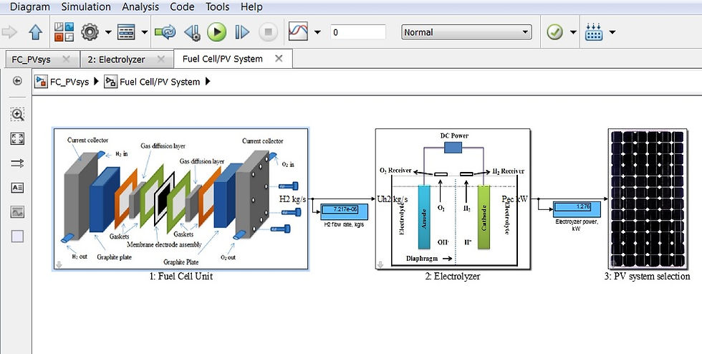702x354 pixels.
Task: Click Fuel Cell/PV System breadcrumb
Action: tap(160, 82)
